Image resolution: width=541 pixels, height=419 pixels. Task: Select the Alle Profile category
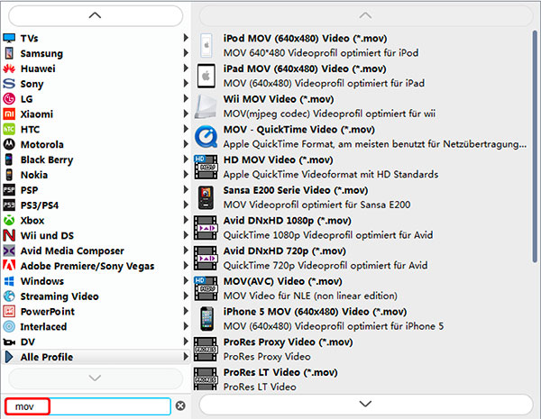(96, 357)
